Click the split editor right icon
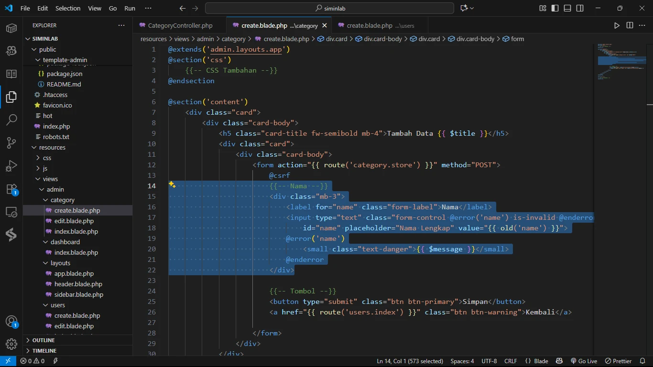The height and width of the screenshot is (367, 653). point(630,25)
